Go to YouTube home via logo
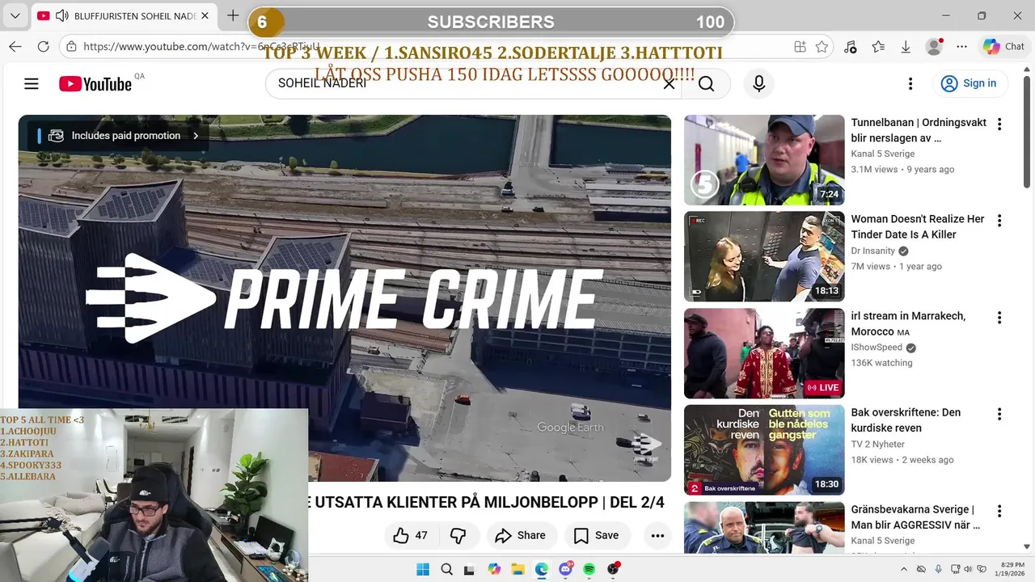Viewport: 1035px width, 582px height. (x=95, y=83)
